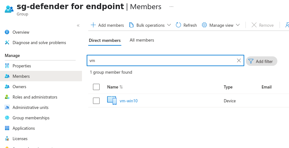
Task: Open Roles and administrators in the sidebar
Action: 35,97
